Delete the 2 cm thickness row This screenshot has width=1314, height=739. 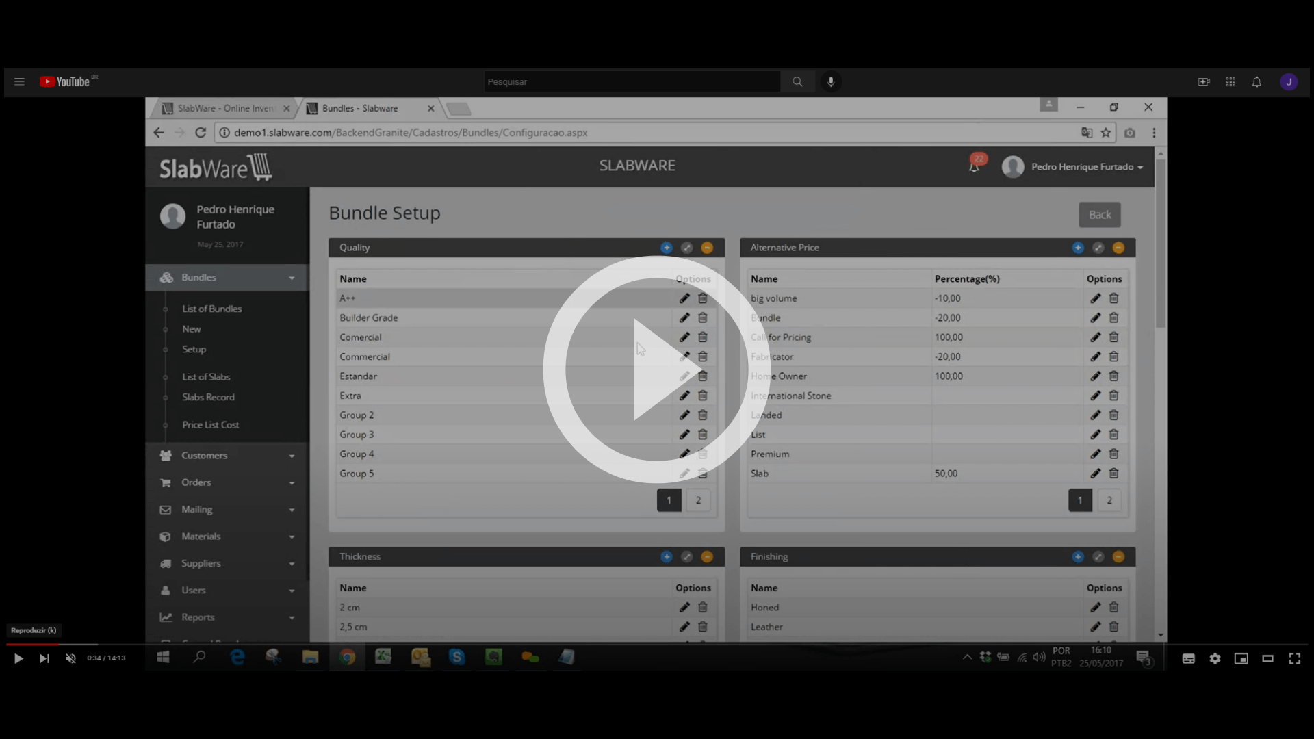703,608
